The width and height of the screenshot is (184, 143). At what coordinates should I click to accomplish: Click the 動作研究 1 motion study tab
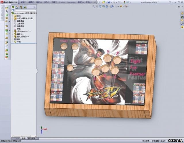pyautogui.click(x=32, y=138)
